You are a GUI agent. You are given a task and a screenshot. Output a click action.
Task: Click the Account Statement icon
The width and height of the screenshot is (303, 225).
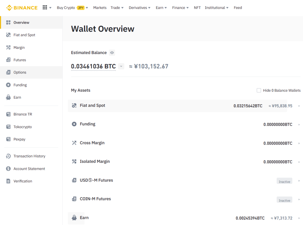pyautogui.click(x=8, y=169)
